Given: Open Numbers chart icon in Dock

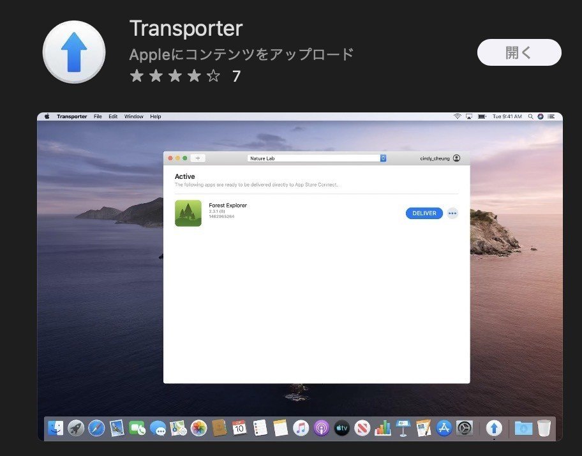Looking at the screenshot, I should click(x=383, y=428).
